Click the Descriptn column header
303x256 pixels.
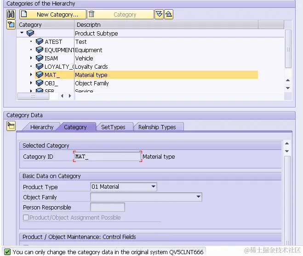(x=166, y=24)
